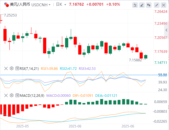Open RSI indicator settings gear
The height and width of the screenshot is (130, 169).
click(11, 68)
